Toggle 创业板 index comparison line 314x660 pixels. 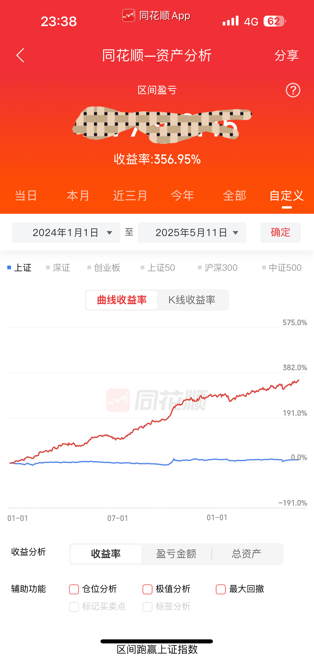coord(104,267)
